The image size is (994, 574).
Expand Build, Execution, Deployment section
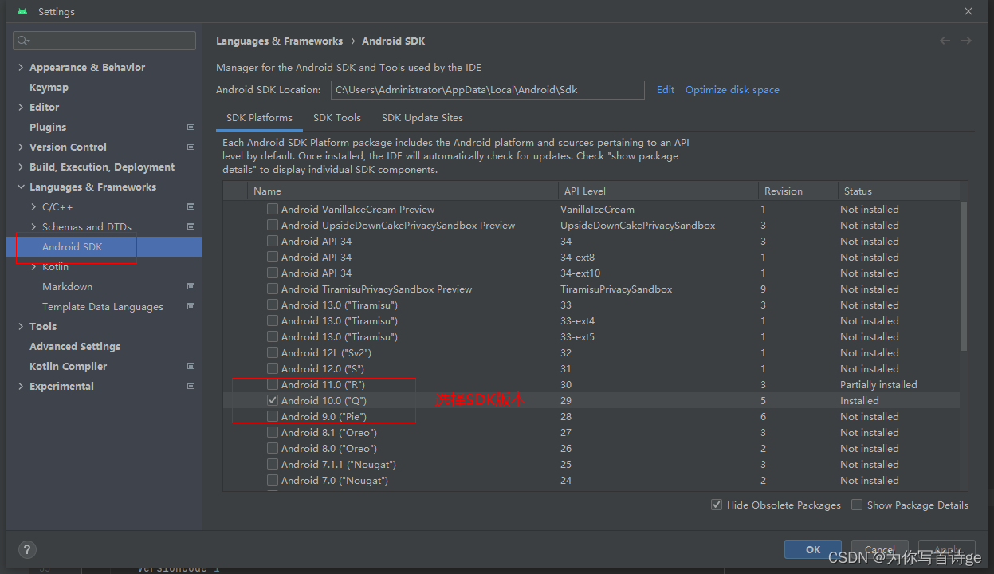[x=21, y=167]
